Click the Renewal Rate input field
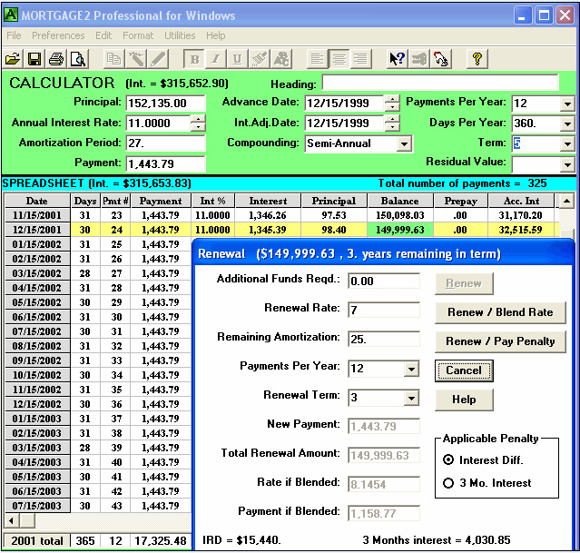The width and height of the screenshot is (580, 553). click(384, 309)
